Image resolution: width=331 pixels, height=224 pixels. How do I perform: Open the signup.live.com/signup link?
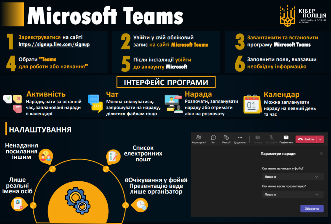point(54,45)
